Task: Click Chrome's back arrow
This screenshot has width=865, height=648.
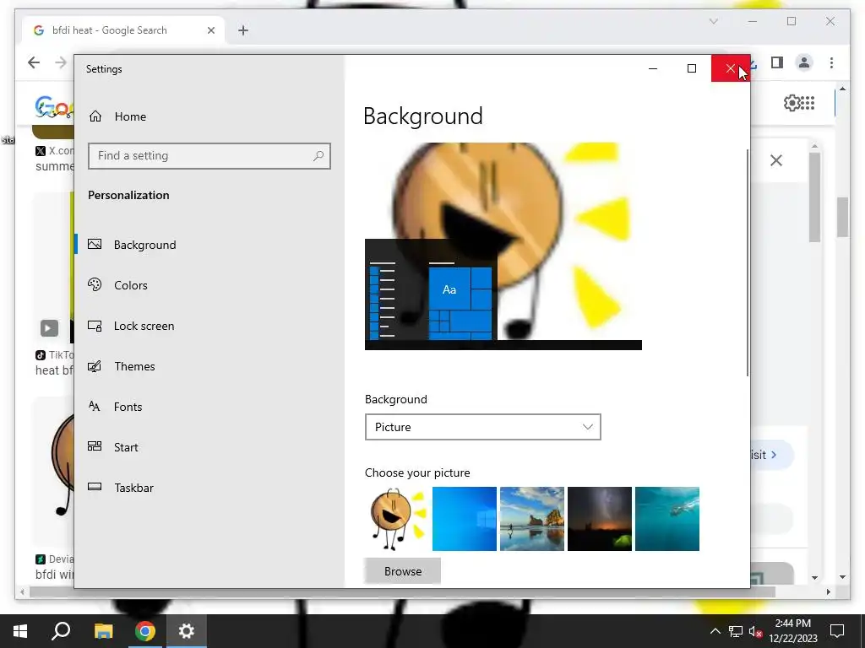Action: 34,62
